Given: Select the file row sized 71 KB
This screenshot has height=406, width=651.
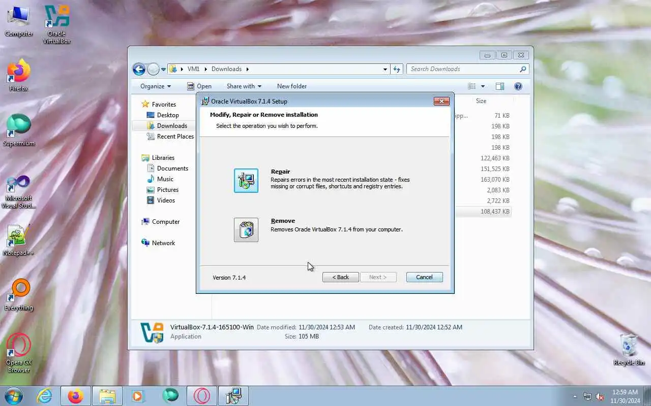Looking at the screenshot, I should point(483,115).
